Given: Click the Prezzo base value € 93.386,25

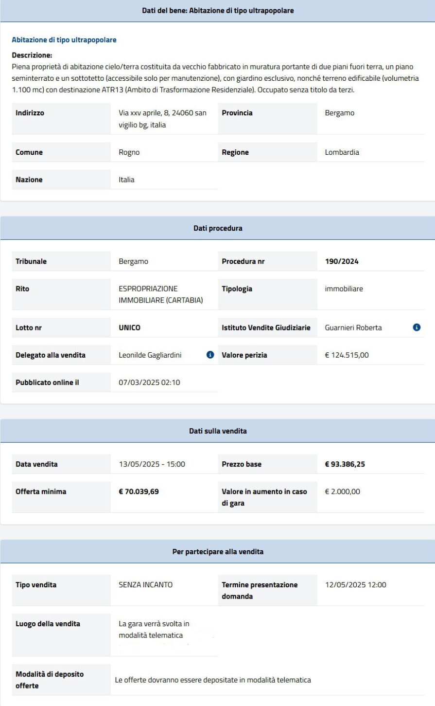Looking at the screenshot, I should (x=345, y=464).
